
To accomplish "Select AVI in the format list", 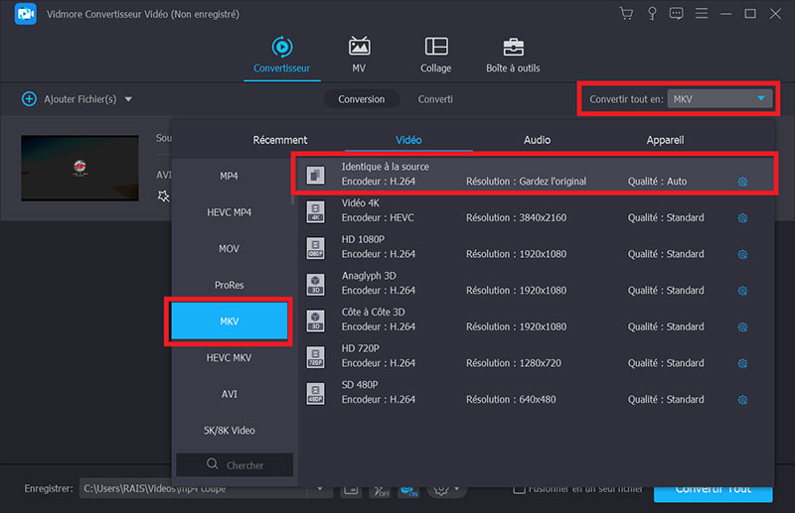I will 230,394.
